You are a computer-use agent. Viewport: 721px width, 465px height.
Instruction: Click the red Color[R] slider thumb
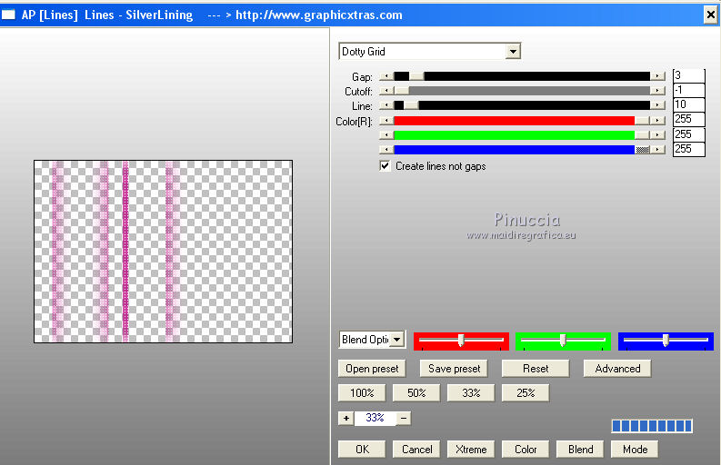coord(643,121)
